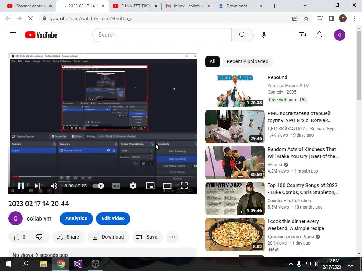Image resolution: width=362 pixels, height=271 pixels.
Task: Open the tab search dropdown chevron
Action: (x=305, y=5)
